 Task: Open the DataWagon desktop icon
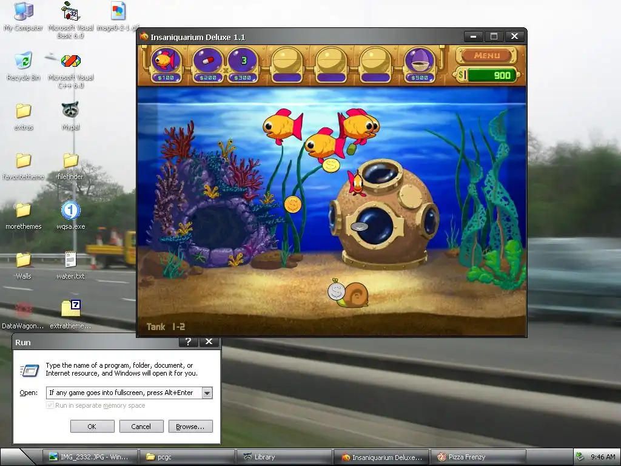23,316
